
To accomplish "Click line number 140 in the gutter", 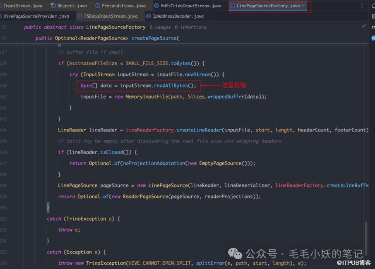I will 4,85.
